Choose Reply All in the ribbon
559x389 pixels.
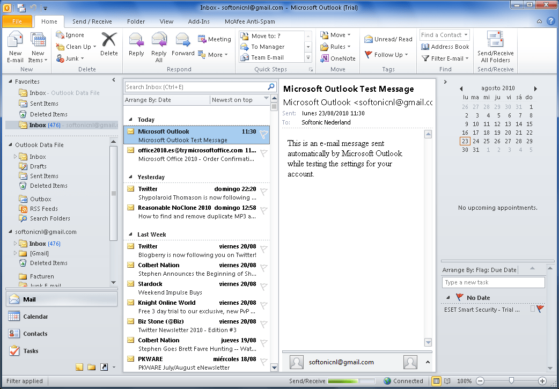[159, 47]
